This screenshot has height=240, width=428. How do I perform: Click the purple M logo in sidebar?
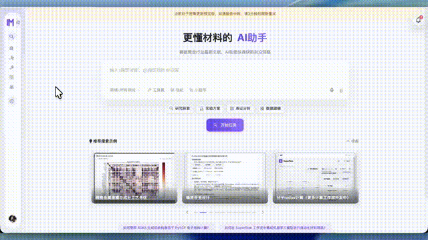click(x=10, y=22)
